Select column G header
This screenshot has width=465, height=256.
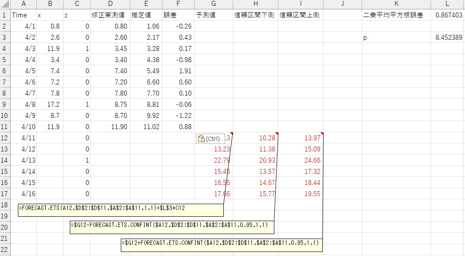(213, 4)
